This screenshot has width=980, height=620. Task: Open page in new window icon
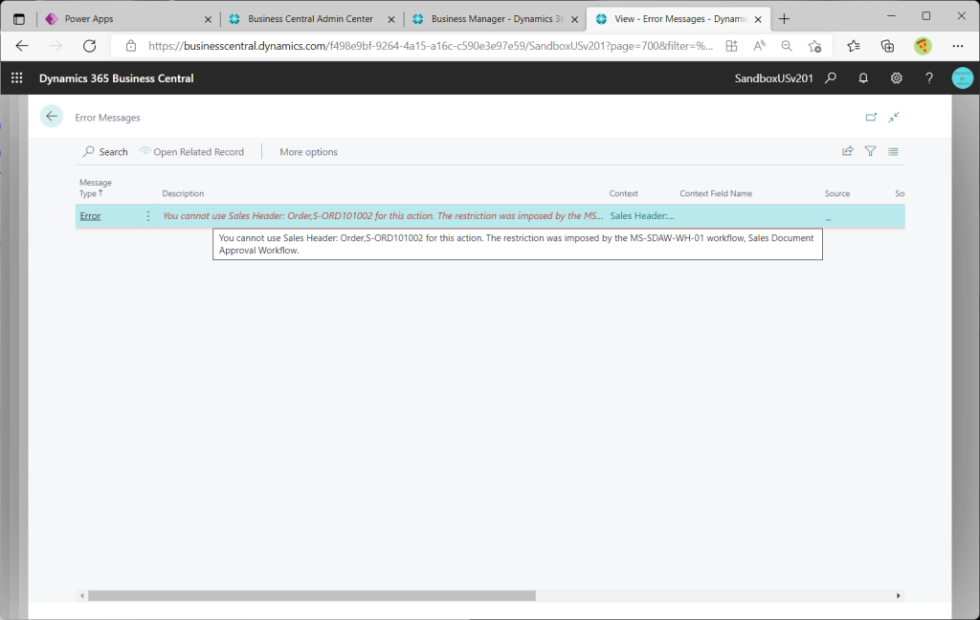point(871,117)
